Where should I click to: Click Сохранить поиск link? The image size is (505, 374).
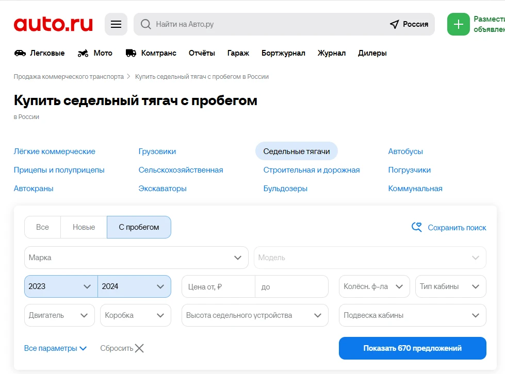(x=457, y=228)
